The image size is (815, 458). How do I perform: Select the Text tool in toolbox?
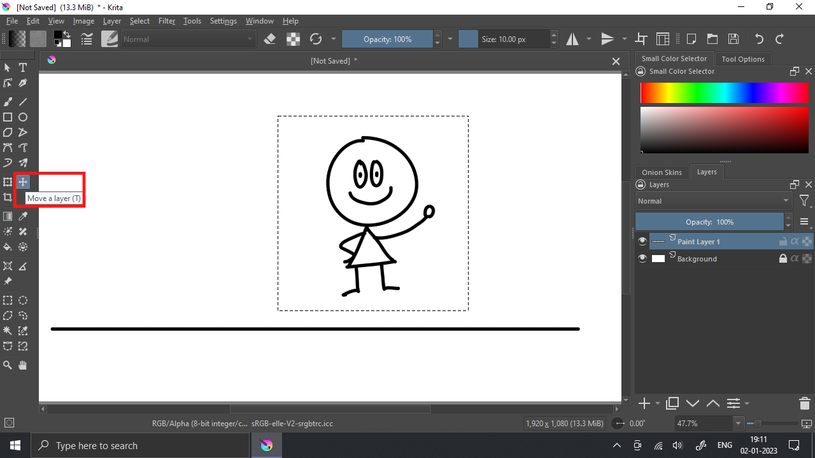(x=23, y=67)
